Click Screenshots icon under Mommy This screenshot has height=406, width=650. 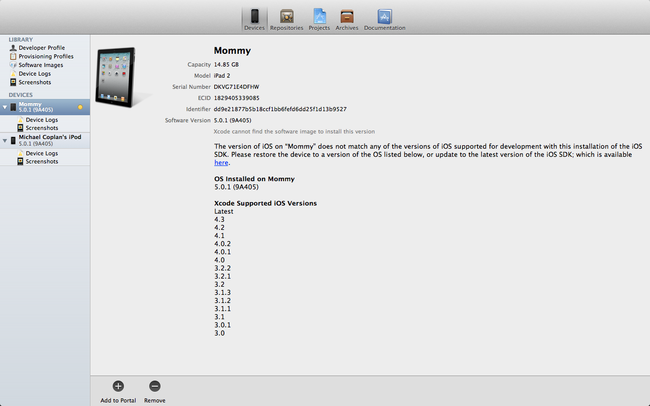click(20, 128)
